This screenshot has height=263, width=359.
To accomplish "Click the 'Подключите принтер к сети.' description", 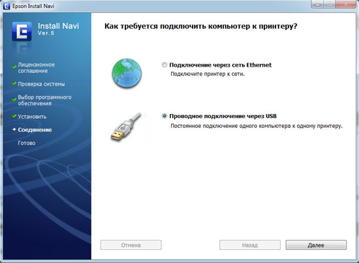I will 208,74.
